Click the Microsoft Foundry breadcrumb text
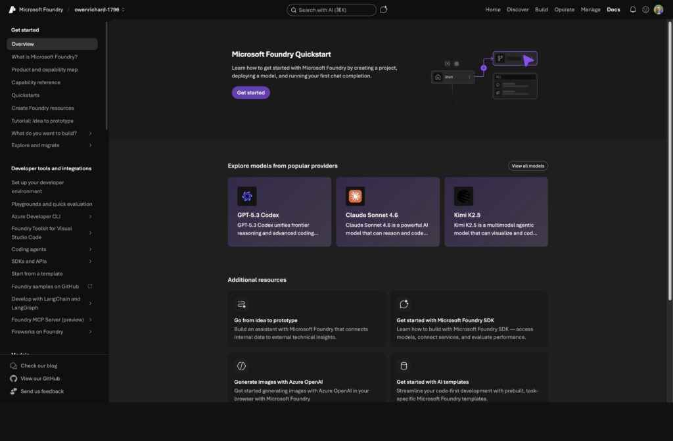Screen dimensions: 673x441 click(x=41, y=9)
